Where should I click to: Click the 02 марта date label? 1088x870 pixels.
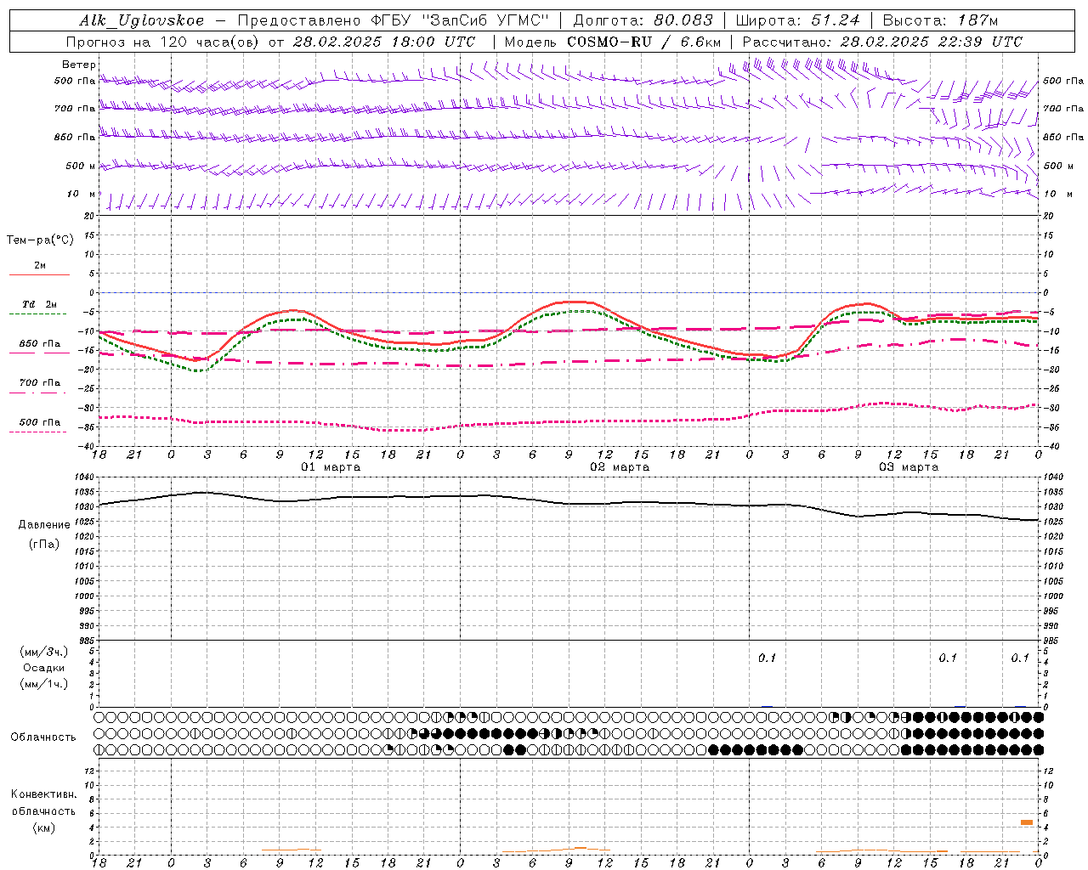pos(620,467)
